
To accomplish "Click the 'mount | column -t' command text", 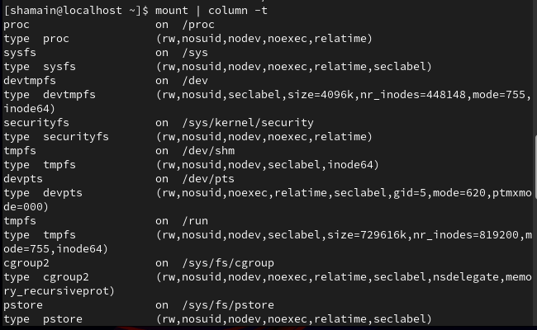I will (x=211, y=11).
